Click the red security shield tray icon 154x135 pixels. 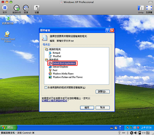tap(138, 128)
